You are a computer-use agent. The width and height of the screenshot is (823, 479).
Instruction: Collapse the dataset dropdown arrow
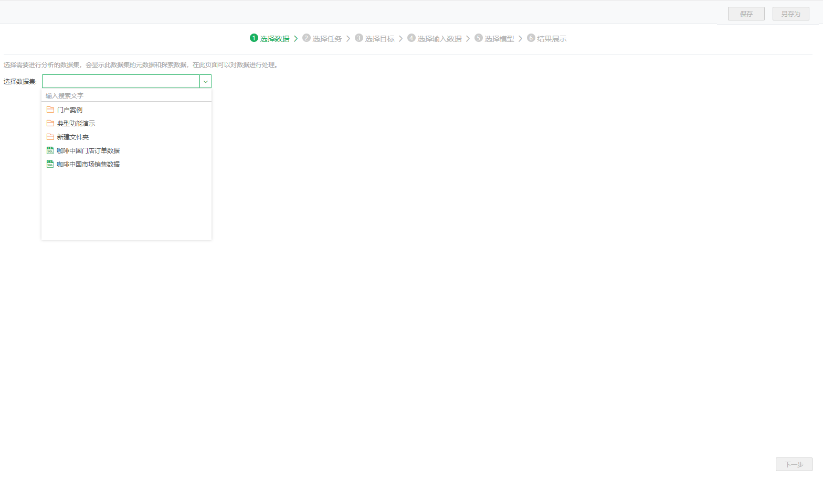(206, 81)
